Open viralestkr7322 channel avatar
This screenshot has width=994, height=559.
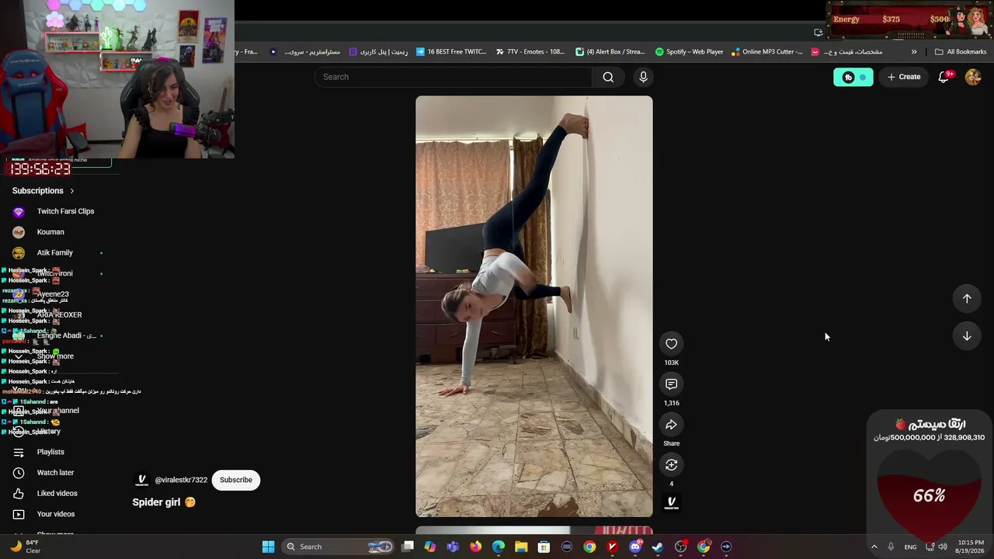tap(141, 480)
